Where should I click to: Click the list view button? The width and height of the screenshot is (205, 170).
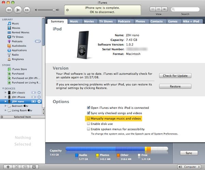153,9
